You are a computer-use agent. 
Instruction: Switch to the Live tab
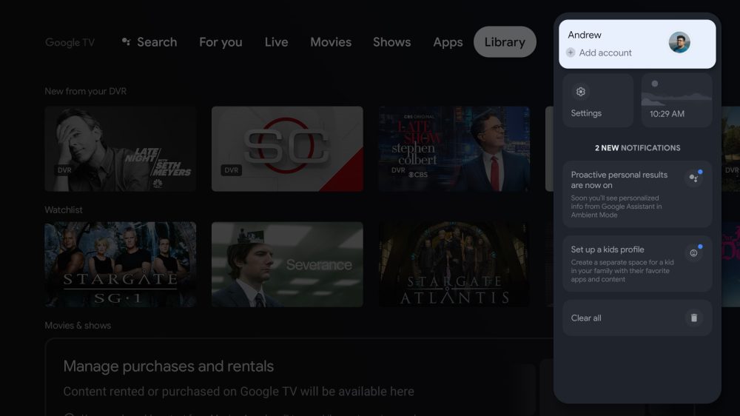tap(276, 42)
